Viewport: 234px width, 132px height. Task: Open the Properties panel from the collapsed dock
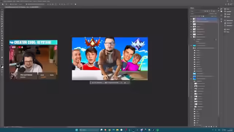click(x=228, y=21)
